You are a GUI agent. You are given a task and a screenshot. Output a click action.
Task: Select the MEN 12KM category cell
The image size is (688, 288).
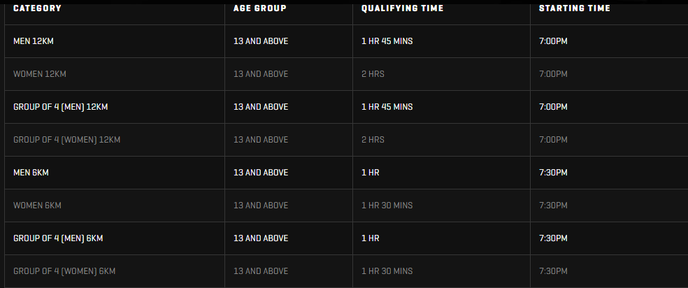click(x=115, y=41)
